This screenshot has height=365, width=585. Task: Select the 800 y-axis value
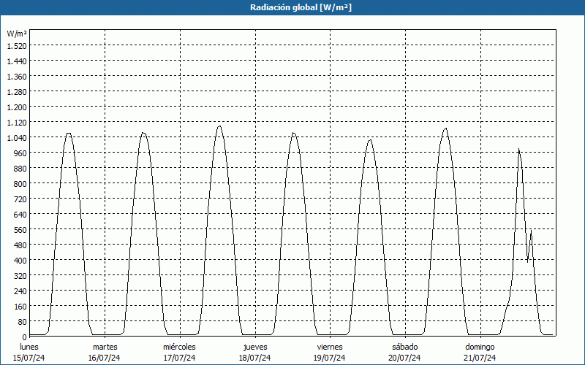(x=21, y=184)
